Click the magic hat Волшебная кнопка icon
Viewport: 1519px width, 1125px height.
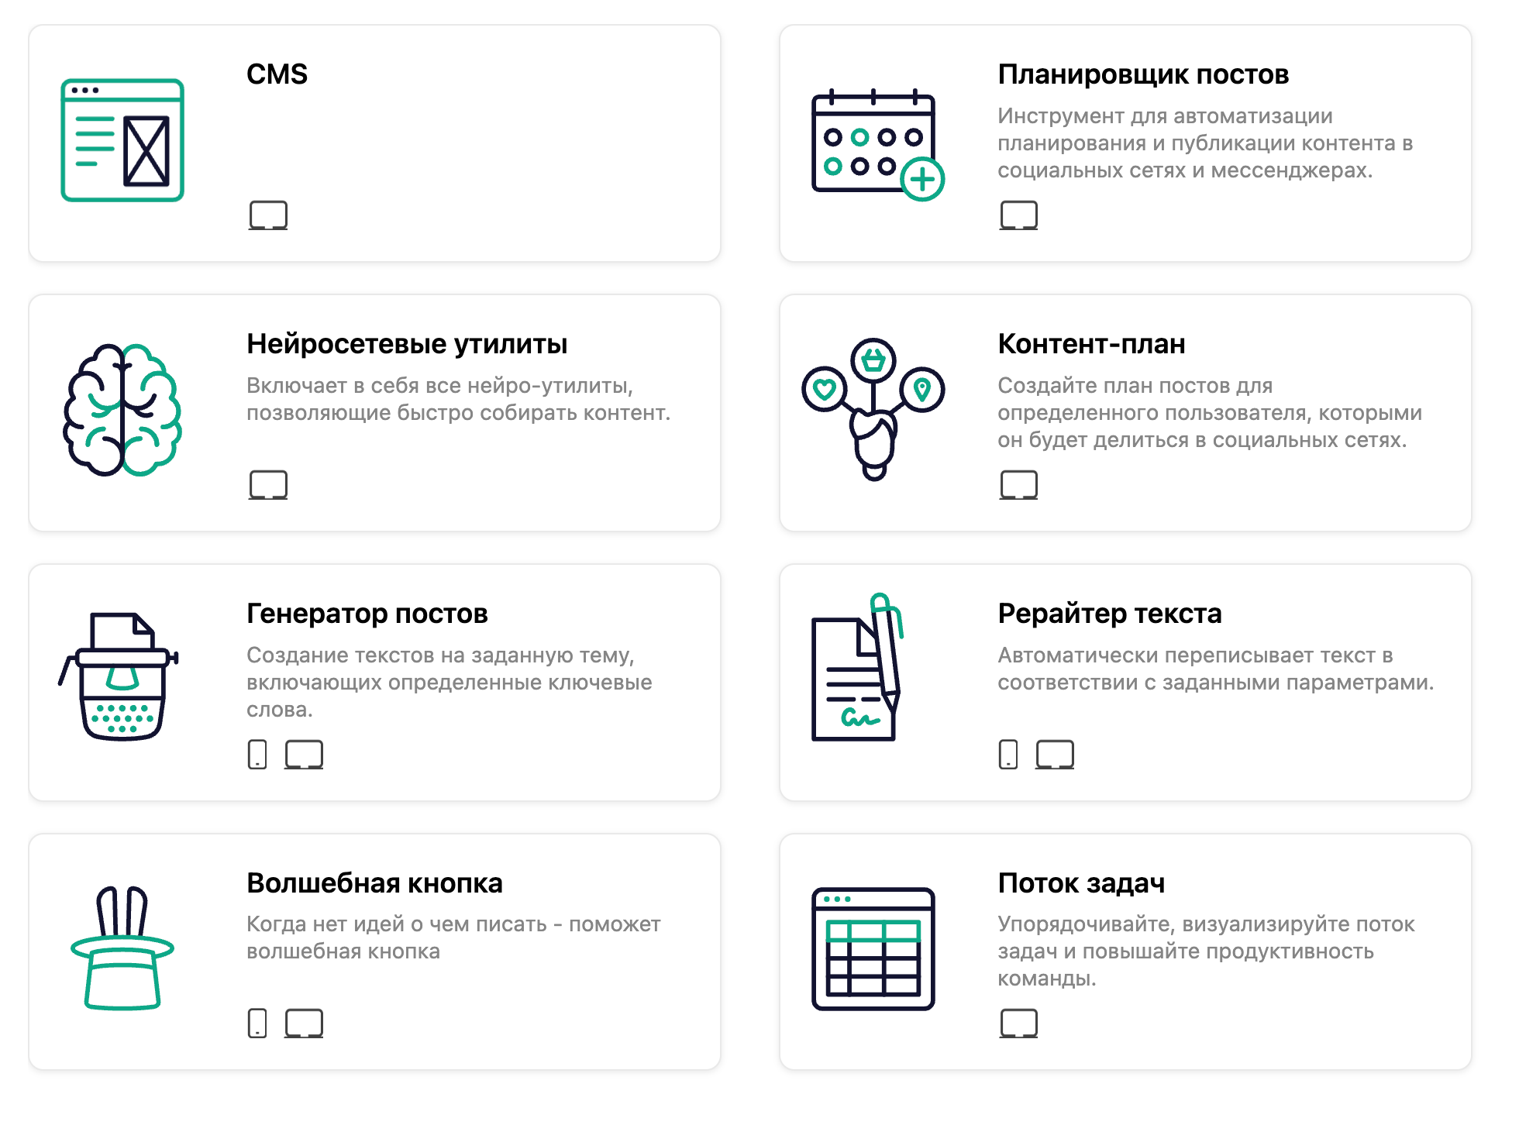pos(122,948)
